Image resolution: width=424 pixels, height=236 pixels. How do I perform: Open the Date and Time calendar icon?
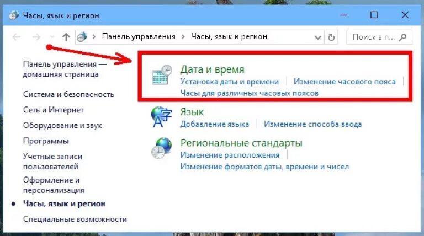pyautogui.click(x=162, y=74)
